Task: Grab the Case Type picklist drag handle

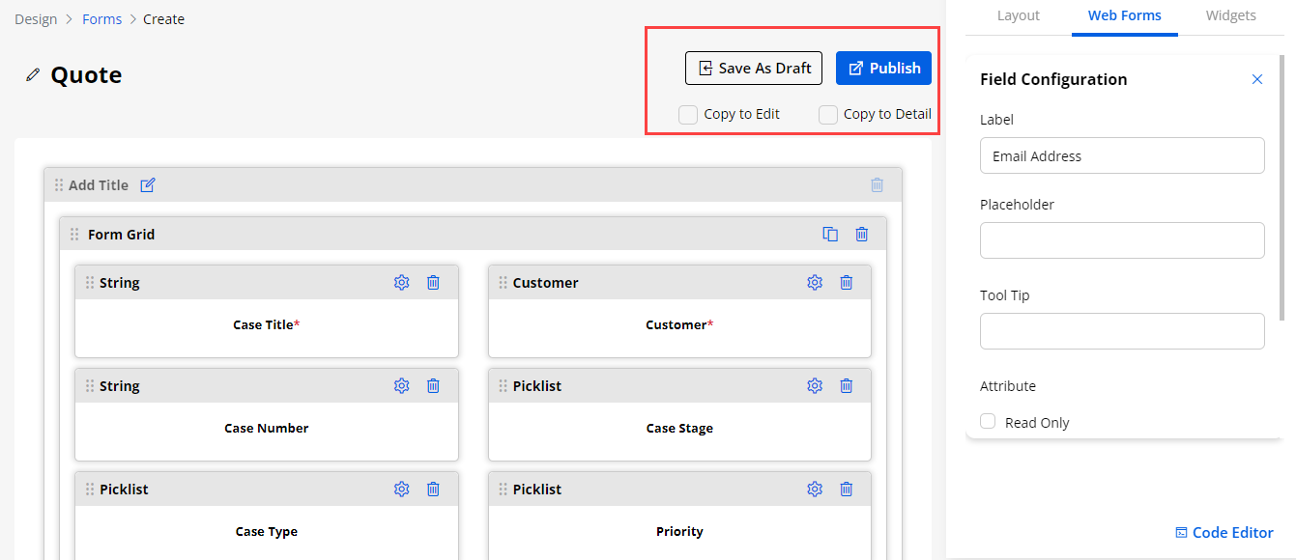Action: pyautogui.click(x=90, y=490)
